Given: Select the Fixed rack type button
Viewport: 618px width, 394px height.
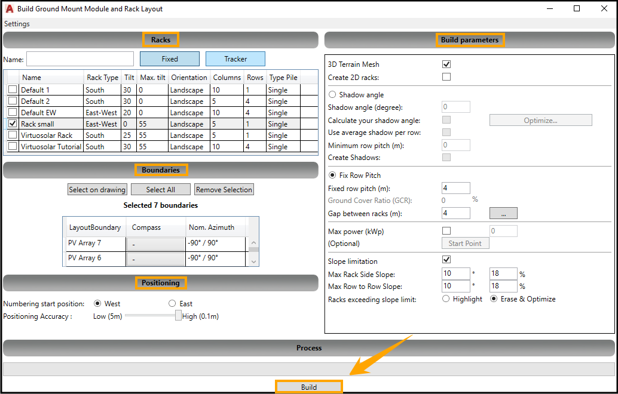Looking at the screenshot, I should pos(170,59).
